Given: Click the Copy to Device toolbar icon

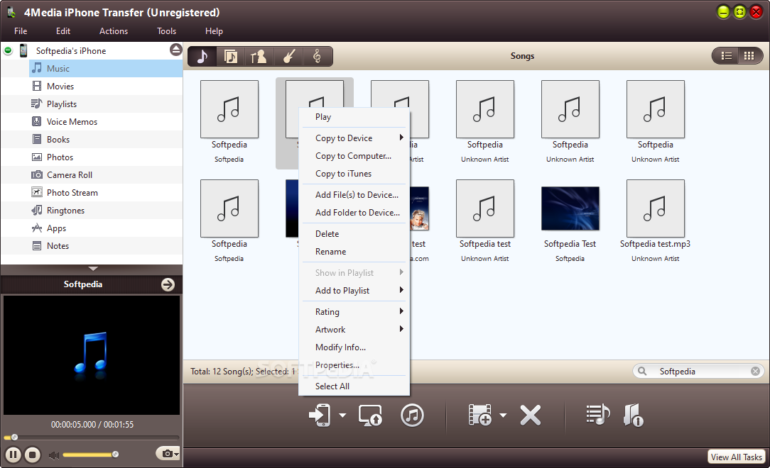Looking at the screenshot, I should click(x=320, y=415).
